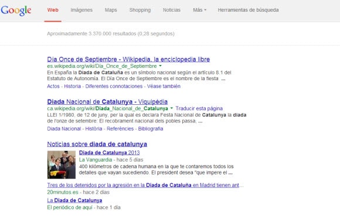Expand the Más dropdown menu
The width and height of the screenshot is (340, 219).
click(200, 10)
